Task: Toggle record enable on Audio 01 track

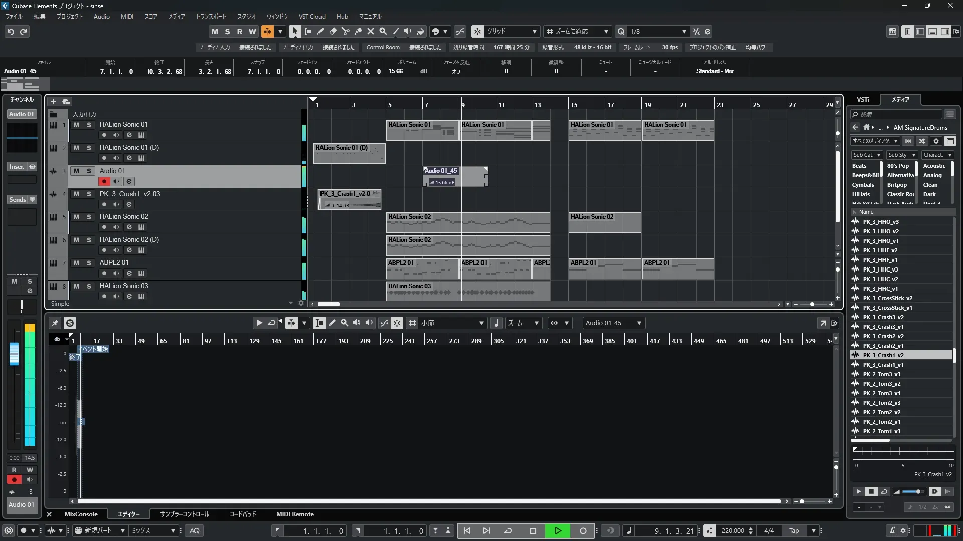Action: pos(104,181)
